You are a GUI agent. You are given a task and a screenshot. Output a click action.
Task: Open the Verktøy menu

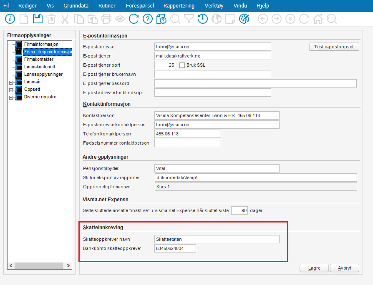tap(214, 6)
